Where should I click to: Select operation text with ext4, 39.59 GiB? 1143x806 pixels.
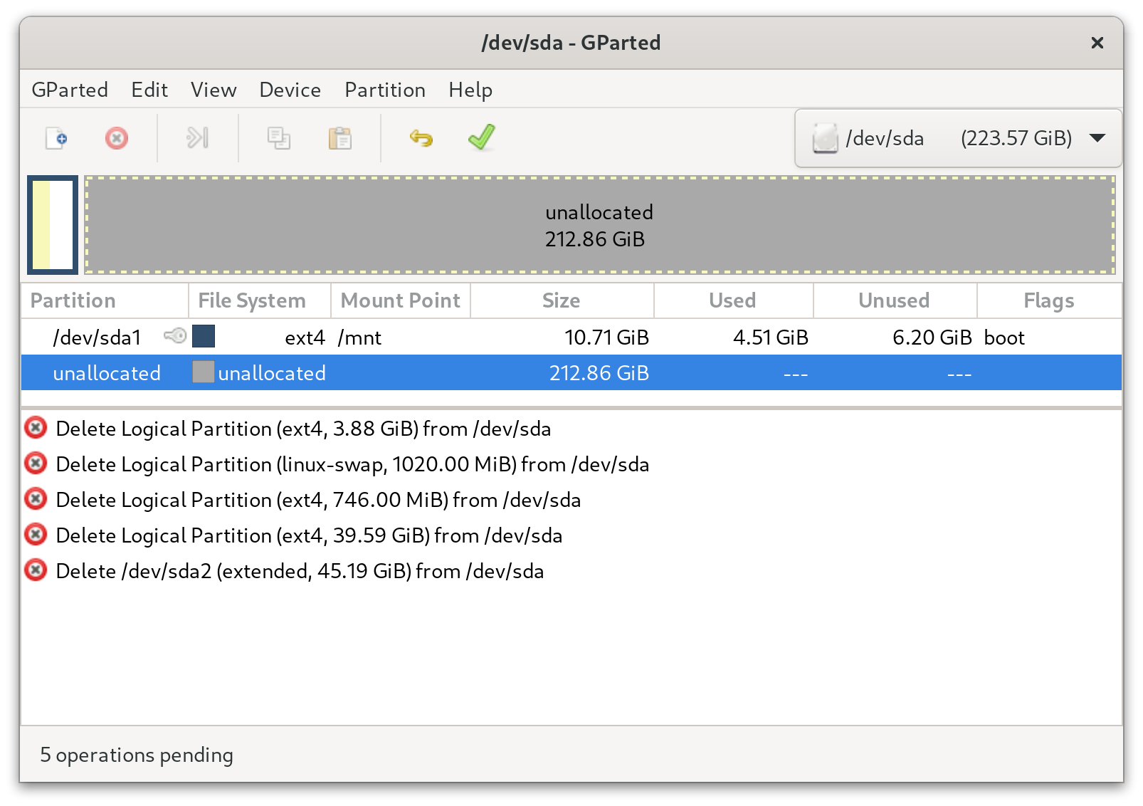pos(309,535)
